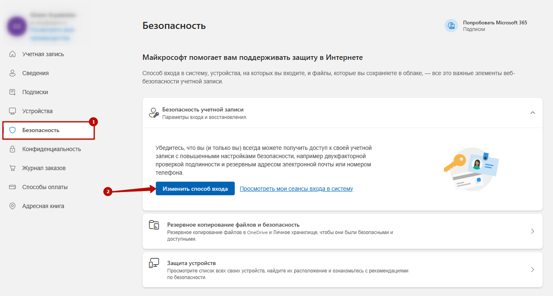The height and width of the screenshot is (296, 553).
Task: Click the monitor icon beside Устройства
Action: click(12, 111)
